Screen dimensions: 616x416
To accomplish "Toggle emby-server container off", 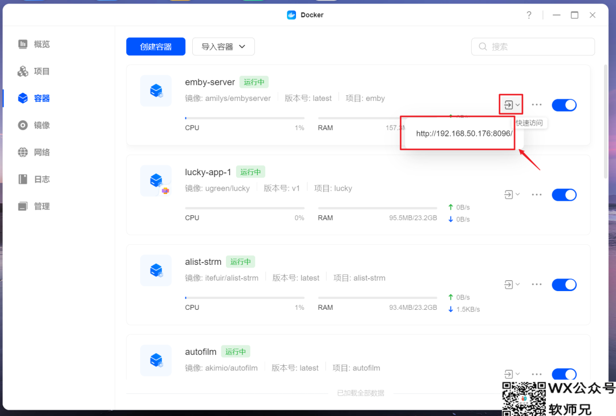I will tap(564, 105).
